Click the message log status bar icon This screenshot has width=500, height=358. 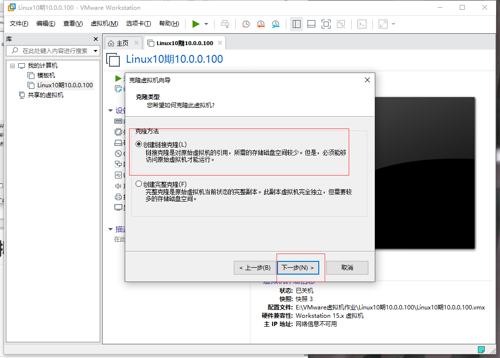(x=481, y=349)
